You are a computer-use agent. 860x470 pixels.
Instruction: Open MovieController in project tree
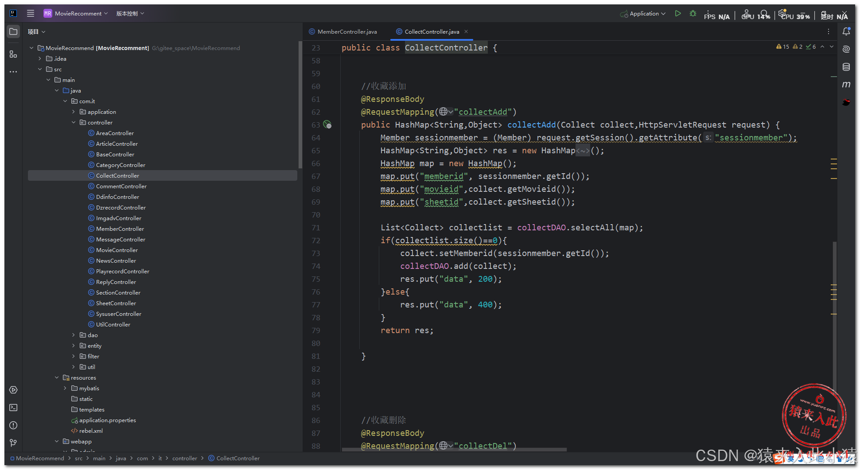(x=117, y=250)
